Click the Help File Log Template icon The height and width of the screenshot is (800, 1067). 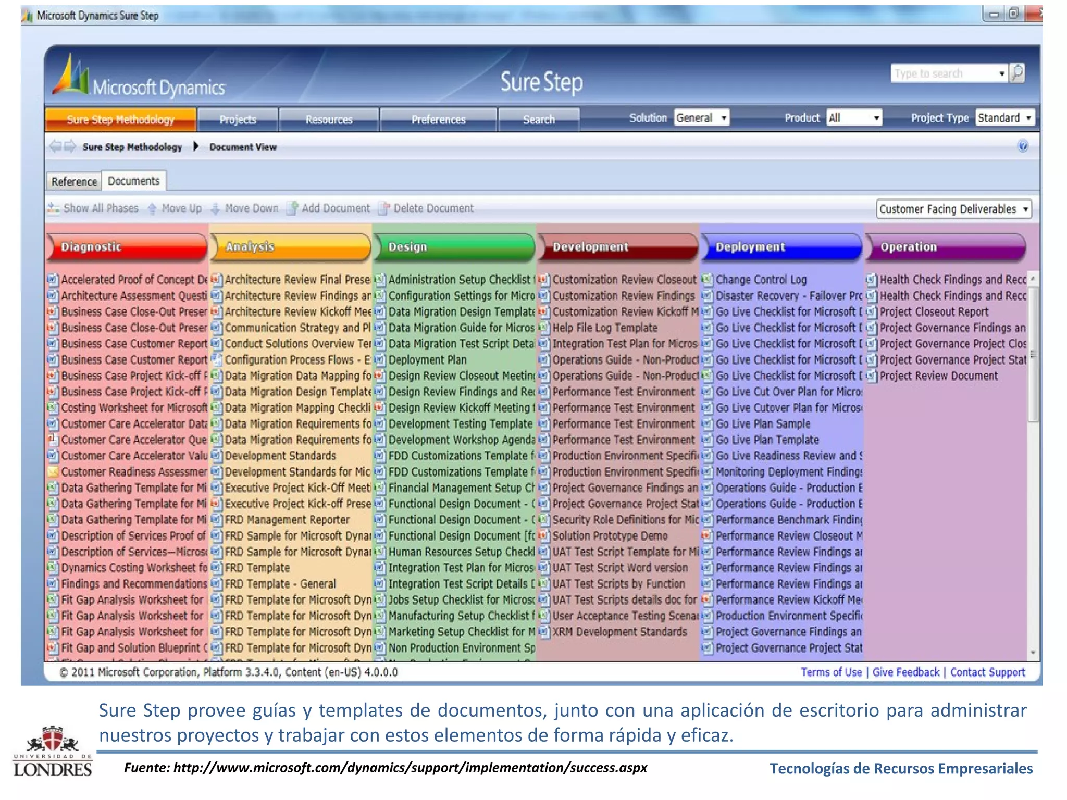click(543, 328)
